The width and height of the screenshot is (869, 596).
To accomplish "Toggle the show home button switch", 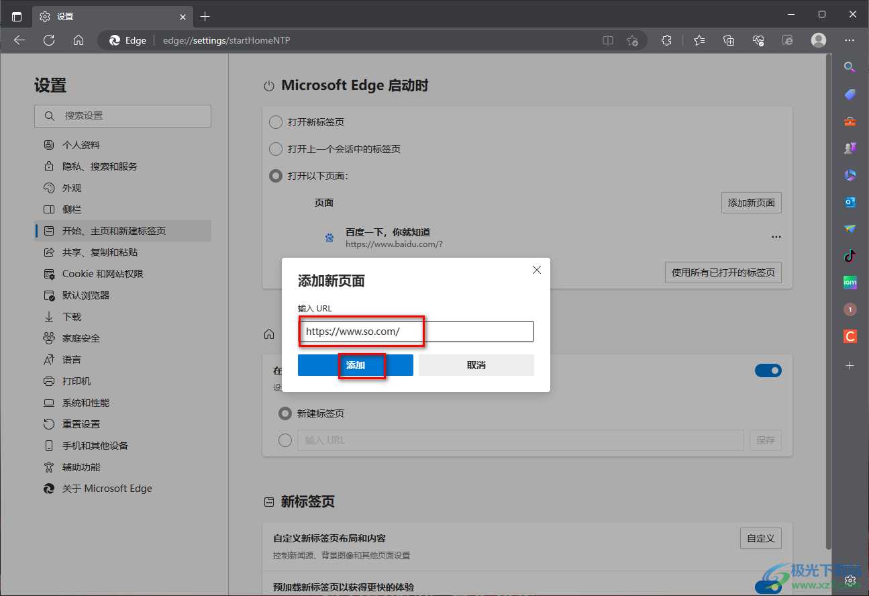I will point(768,370).
